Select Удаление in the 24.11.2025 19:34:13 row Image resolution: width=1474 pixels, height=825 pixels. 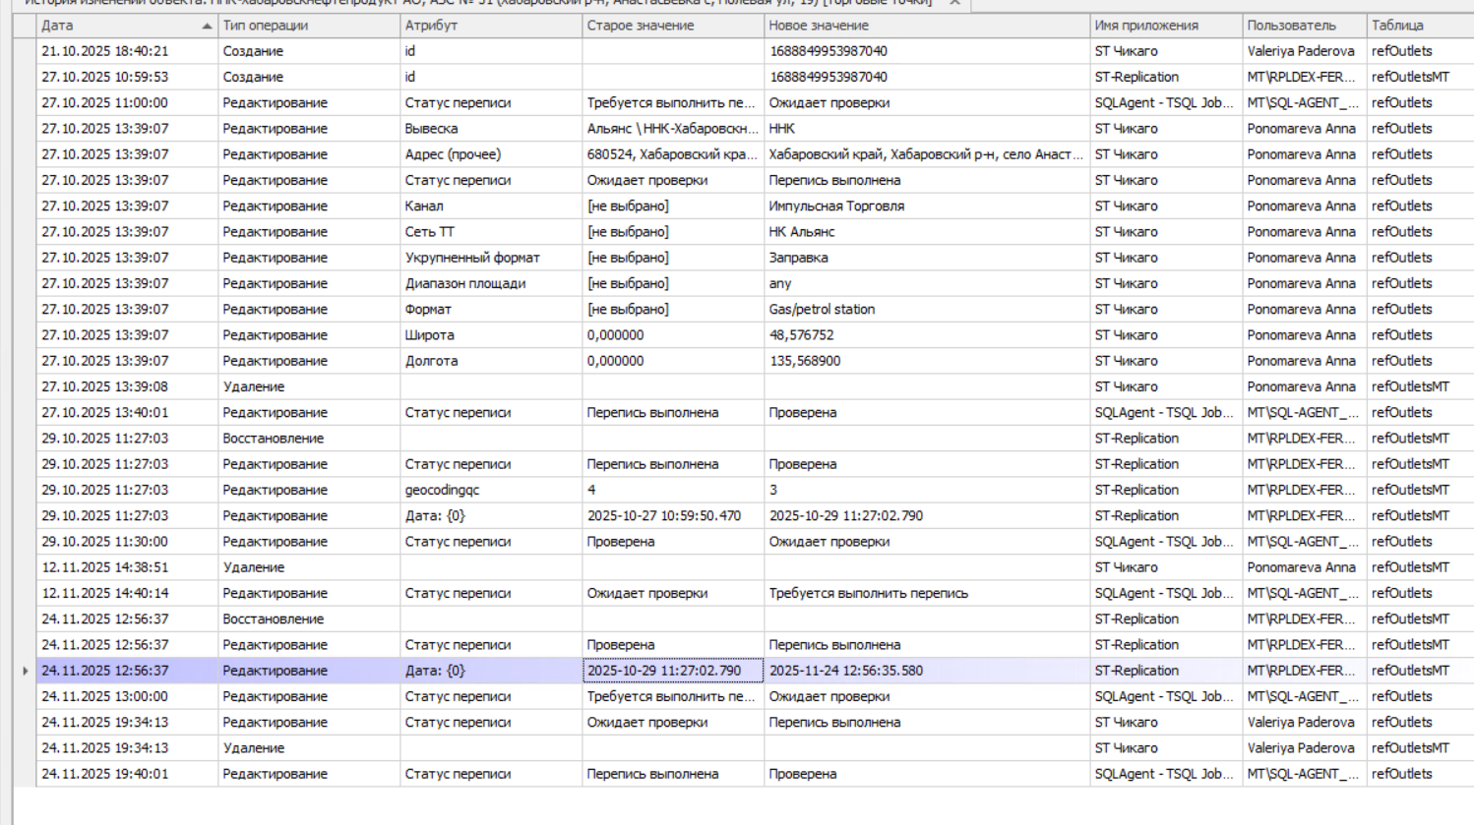[309, 748]
